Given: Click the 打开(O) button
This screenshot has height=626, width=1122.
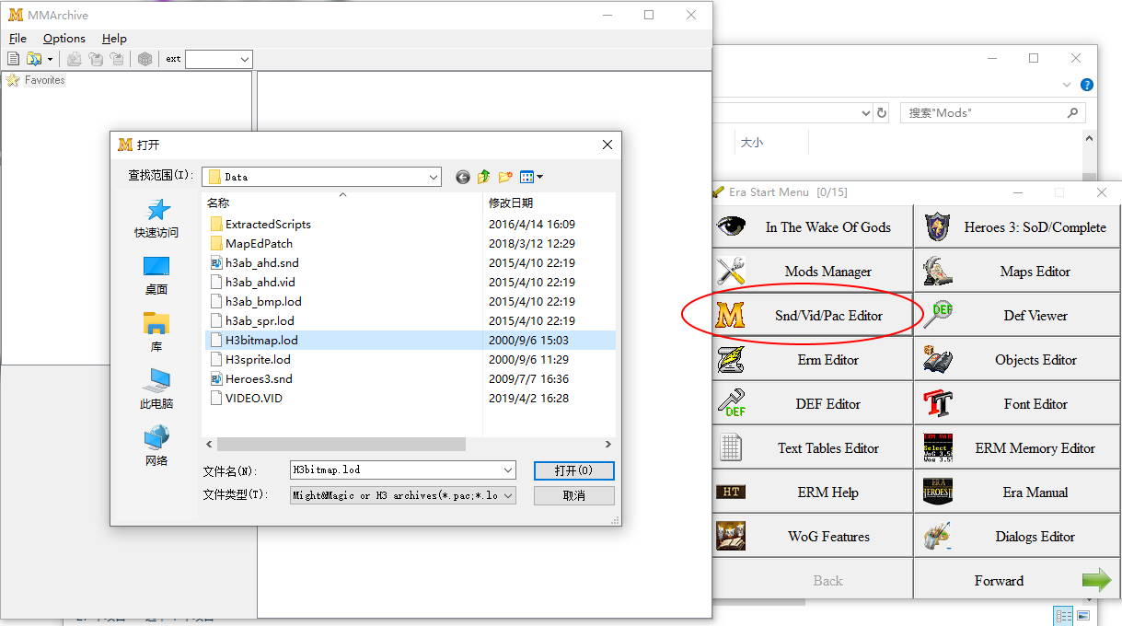Looking at the screenshot, I should [573, 470].
